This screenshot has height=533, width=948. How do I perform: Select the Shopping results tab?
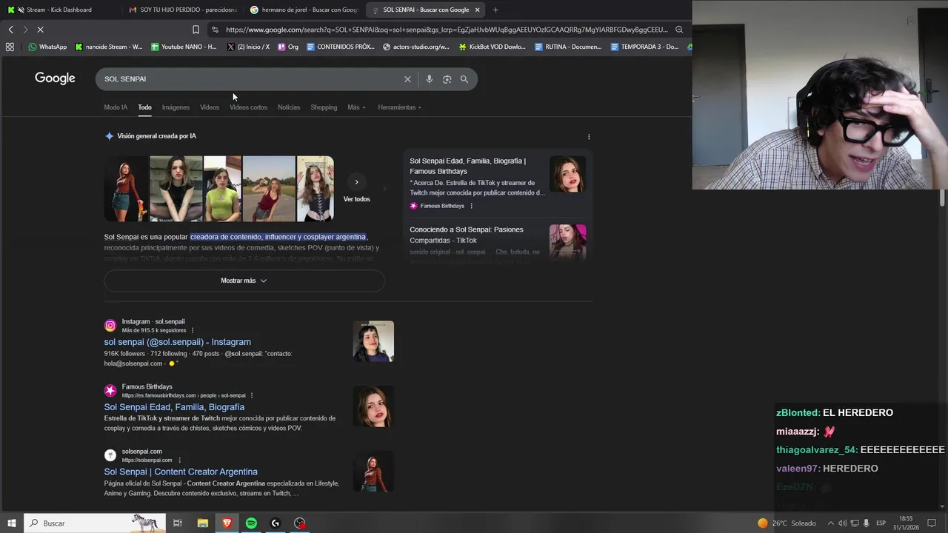(x=324, y=107)
